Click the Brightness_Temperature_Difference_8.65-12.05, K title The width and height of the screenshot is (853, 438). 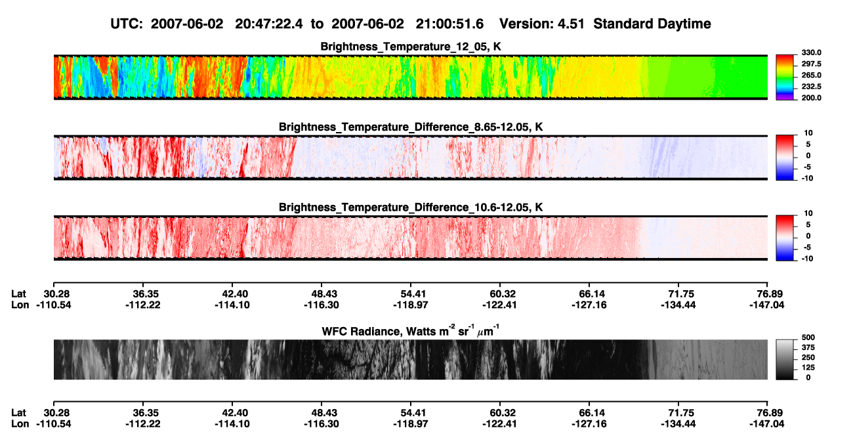pyautogui.click(x=411, y=127)
